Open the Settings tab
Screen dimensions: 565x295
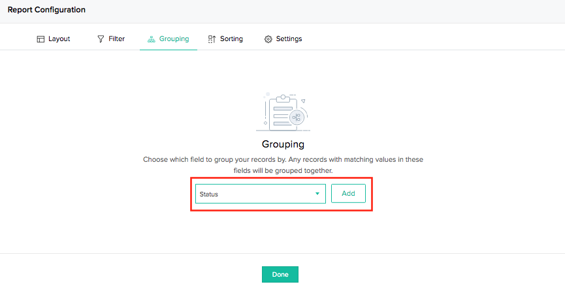tap(289, 39)
